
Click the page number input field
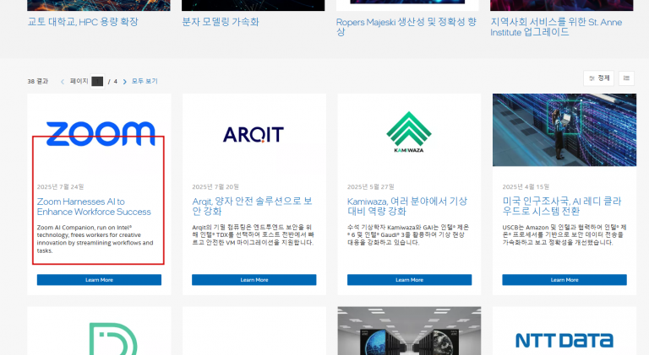(98, 81)
